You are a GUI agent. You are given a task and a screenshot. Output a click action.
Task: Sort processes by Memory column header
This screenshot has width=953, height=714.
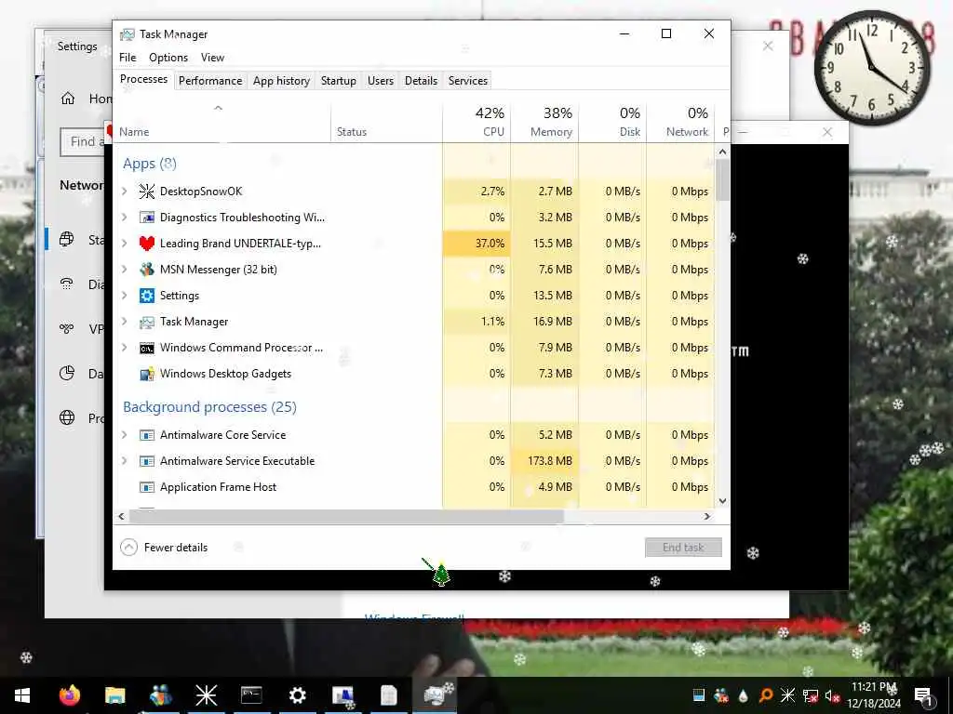[545, 122]
